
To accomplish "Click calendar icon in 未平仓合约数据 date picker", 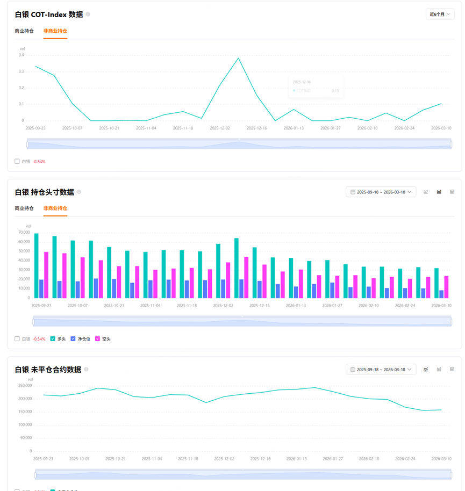I will point(353,370).
